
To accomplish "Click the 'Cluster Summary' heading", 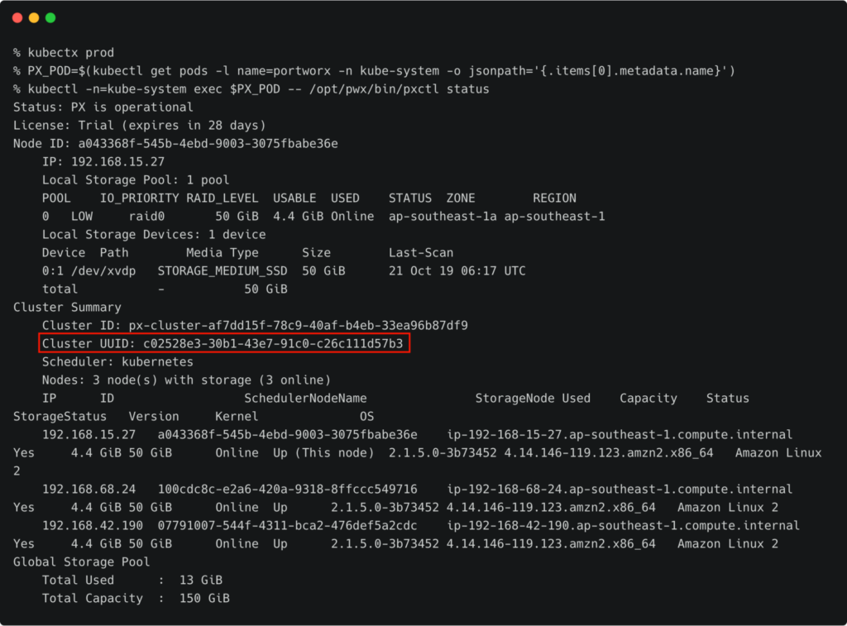I will 67,308.
